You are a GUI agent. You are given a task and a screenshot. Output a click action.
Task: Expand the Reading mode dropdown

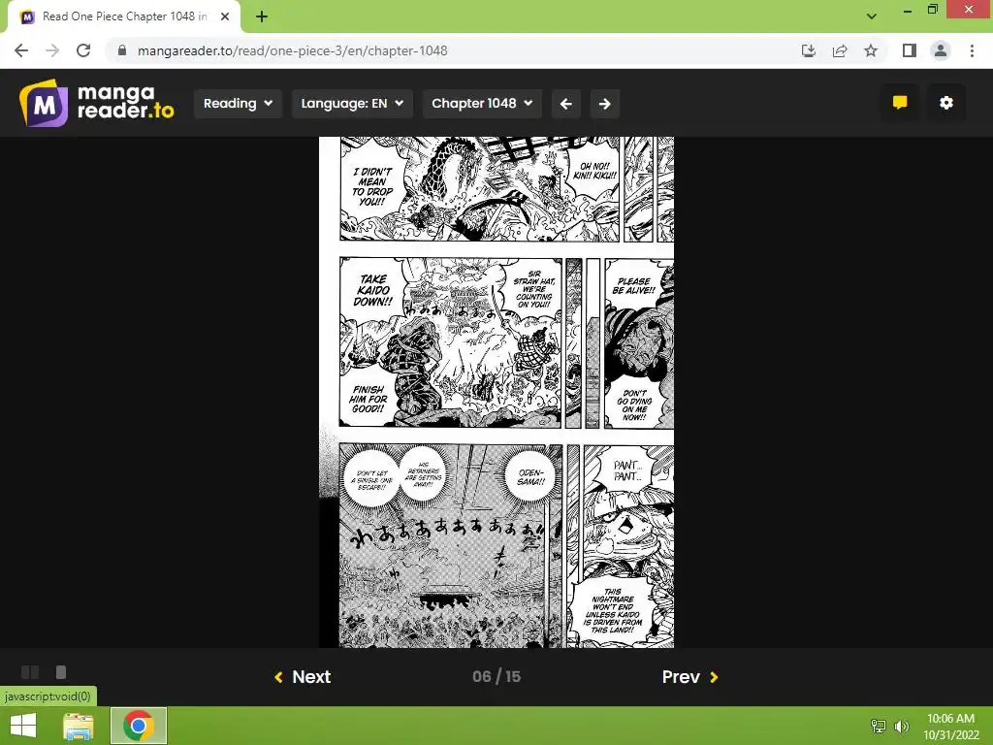tap(238, 103)
